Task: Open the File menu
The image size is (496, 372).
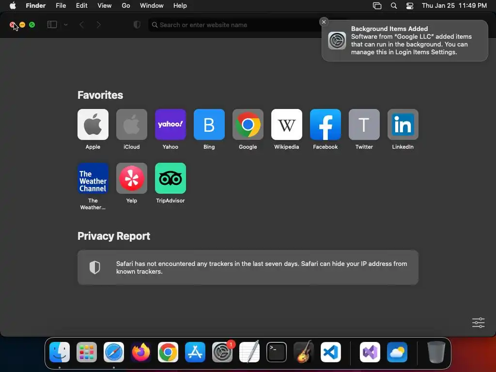Action: coord(61,6)
